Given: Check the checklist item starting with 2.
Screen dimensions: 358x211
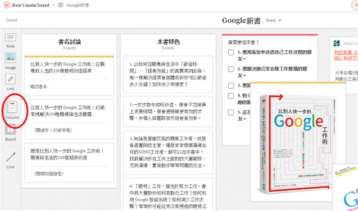Looking at the screenshot, I should pyautogui.click(x=231, y=69).
